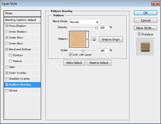Screen dimensions: 161x124
Task: Uncheck the Drop Shadow effect
Action: [7, 26]
